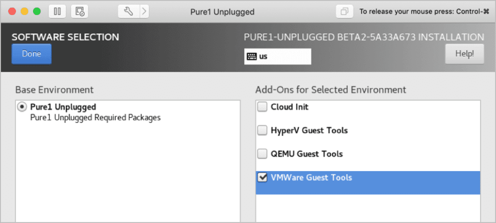The image size is (496, 223).
Task: Open the Help! button
Action: tap(465, 54)
